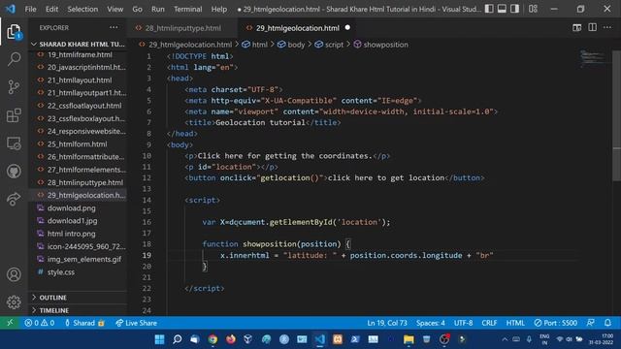Open the Explorer view in activity bar
The width and height of the screenshot is (621, 349).
14,32
